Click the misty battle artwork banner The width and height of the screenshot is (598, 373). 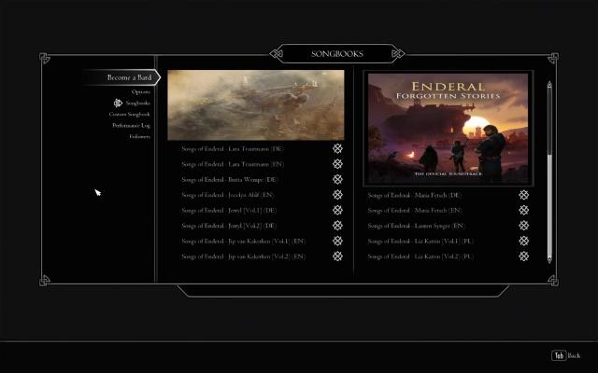[x=256, y=105]
